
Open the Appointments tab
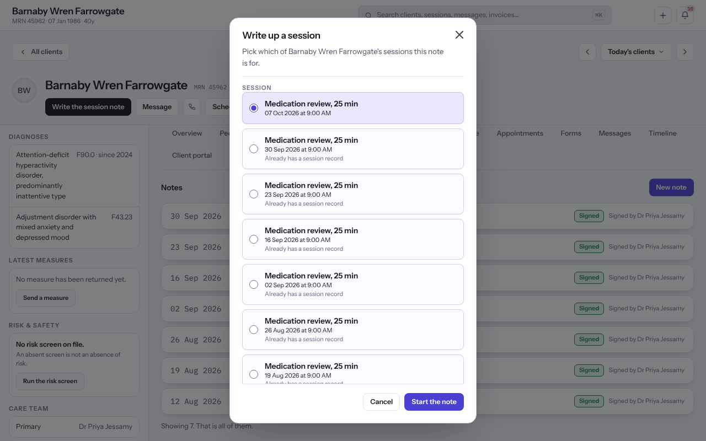click(520, 133)
